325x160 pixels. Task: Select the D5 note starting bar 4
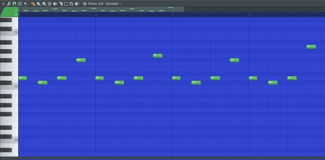pyautogui.click(x=253, y=78)
